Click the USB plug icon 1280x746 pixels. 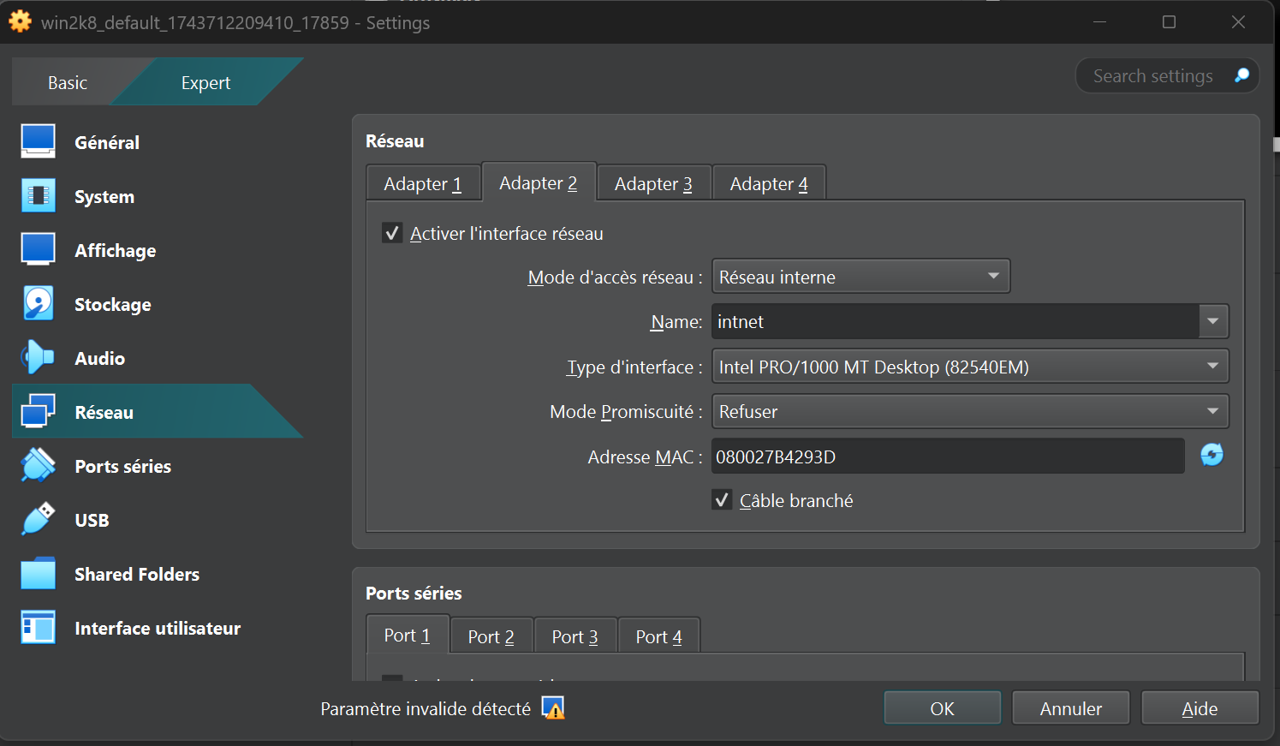pyautogui.click(x=39, y=519)
